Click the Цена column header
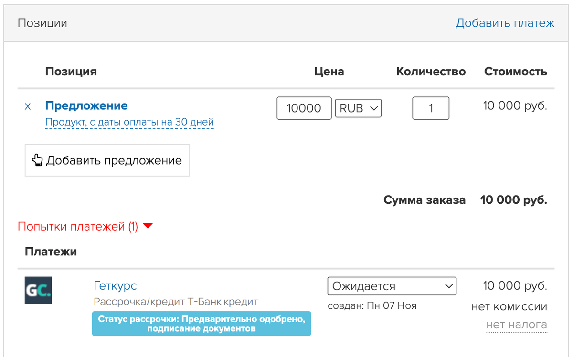 click(329, 72)
